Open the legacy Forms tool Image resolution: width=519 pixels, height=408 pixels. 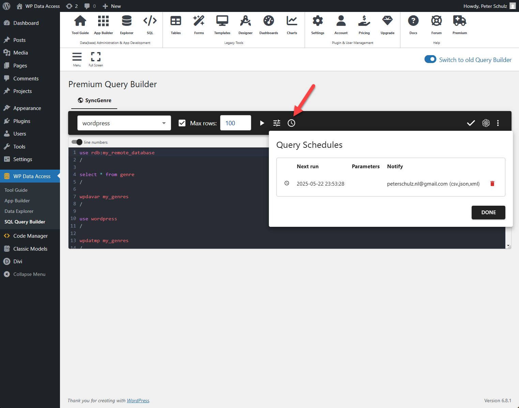(x=199, y=21)
